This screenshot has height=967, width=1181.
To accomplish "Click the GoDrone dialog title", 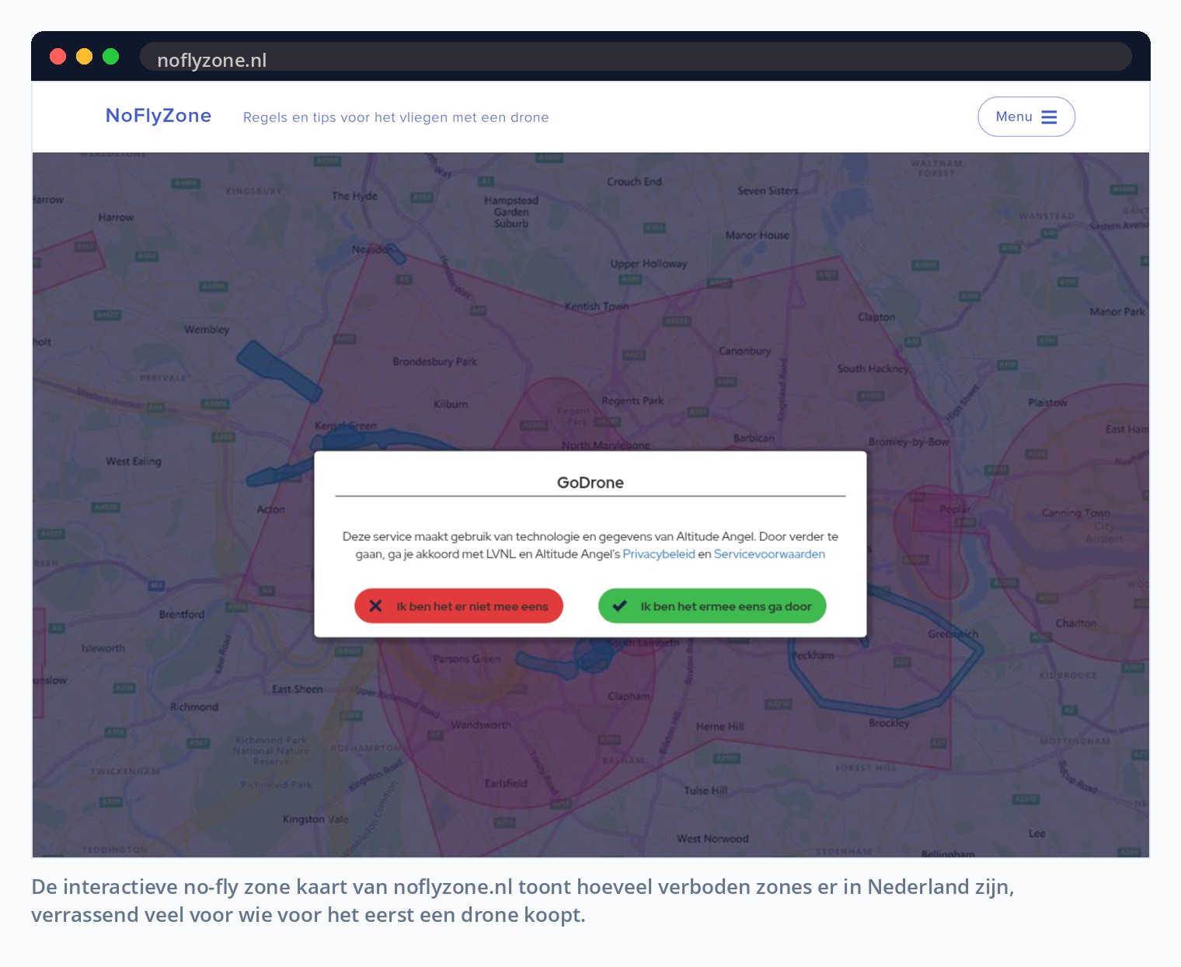I will point(590,483).
